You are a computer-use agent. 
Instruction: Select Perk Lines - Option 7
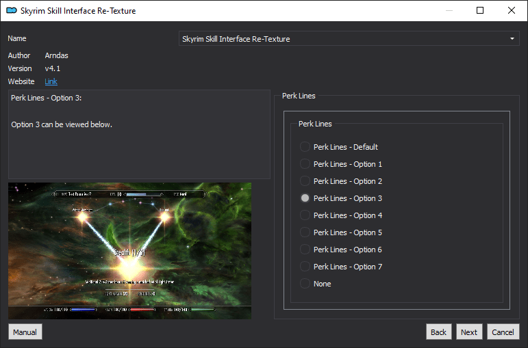[x=305, y=267]
